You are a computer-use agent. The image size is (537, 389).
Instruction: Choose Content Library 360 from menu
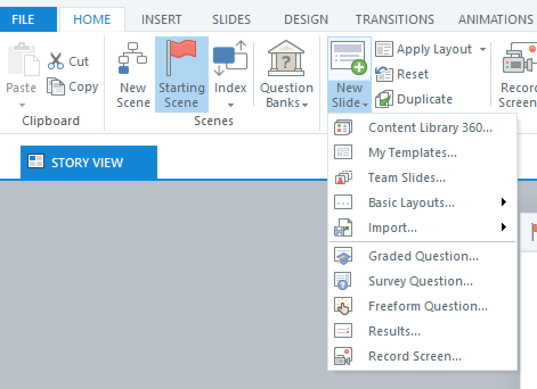(430, 127)
